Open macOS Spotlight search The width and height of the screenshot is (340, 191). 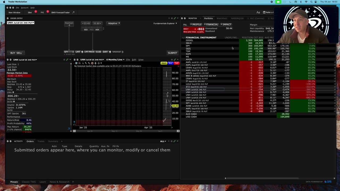311,2
